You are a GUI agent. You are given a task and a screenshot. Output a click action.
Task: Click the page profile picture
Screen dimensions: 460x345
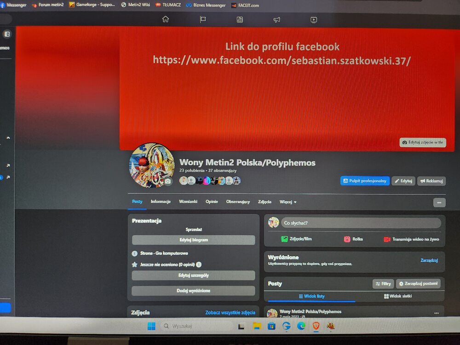coord(152,165)
